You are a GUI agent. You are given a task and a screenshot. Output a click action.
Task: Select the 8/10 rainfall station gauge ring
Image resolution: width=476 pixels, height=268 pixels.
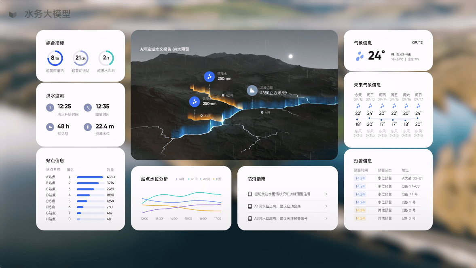(x=55, y=58)
